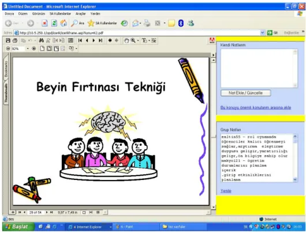Open the Görünüm menu
The width and height of the screenshot is (306, 232).
coord(39,14)
